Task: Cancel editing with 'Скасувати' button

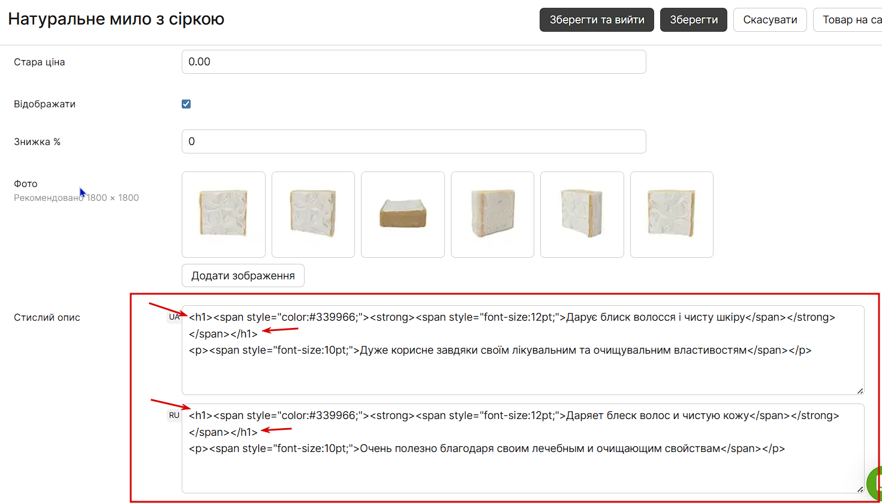Action: [770, 20]
